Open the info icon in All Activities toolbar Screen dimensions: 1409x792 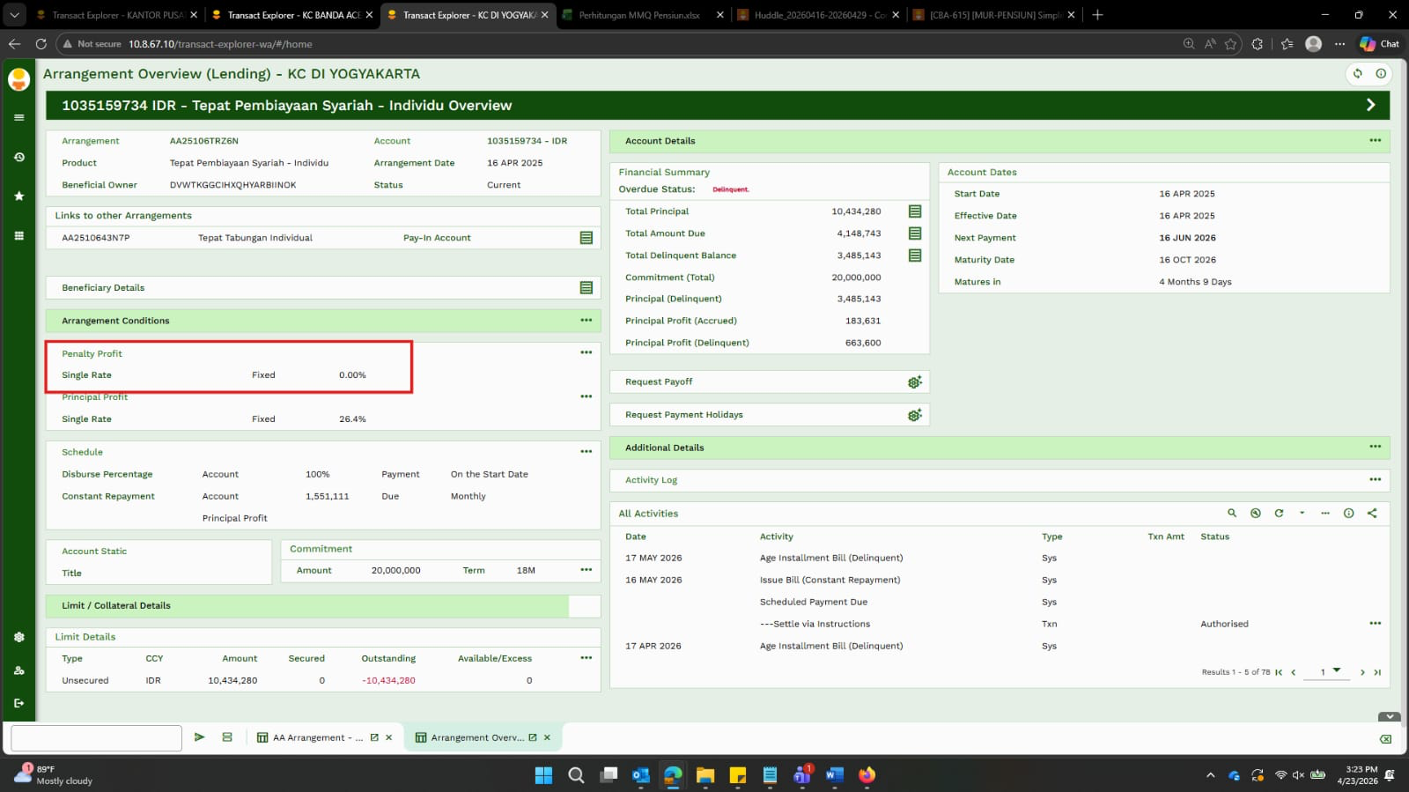pos(1348,513)
